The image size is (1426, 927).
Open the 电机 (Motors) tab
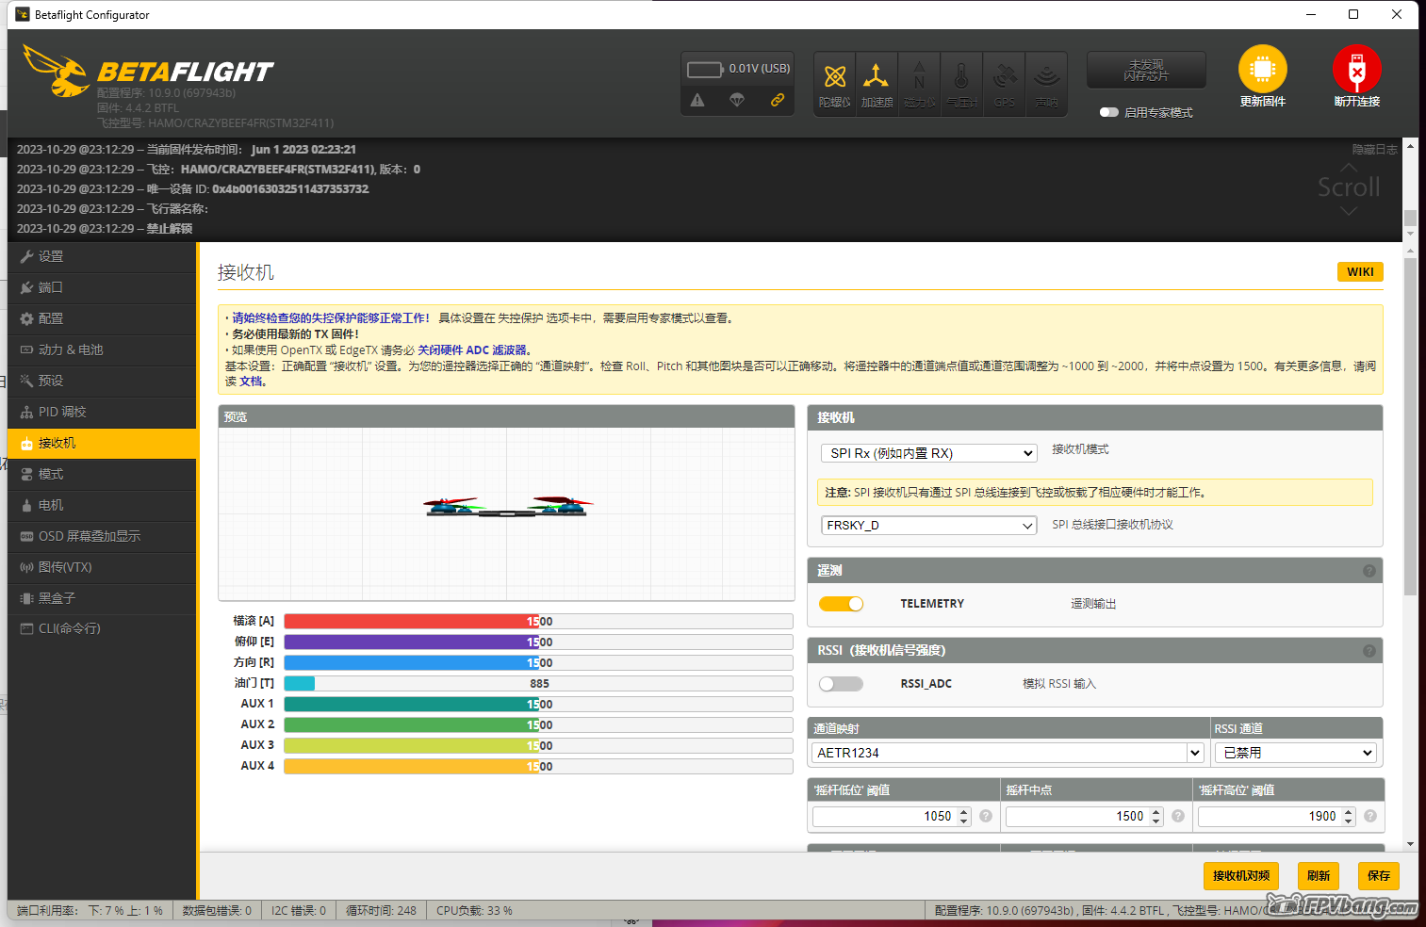pos(102,505)
